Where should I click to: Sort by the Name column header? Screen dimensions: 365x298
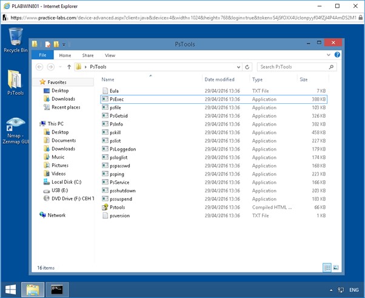tap(108, 80)
